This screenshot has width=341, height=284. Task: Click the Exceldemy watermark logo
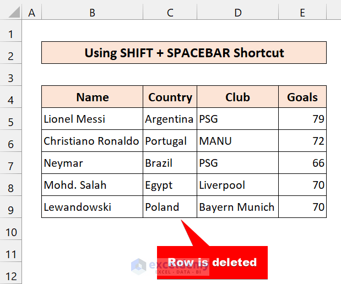coord(139,266)
